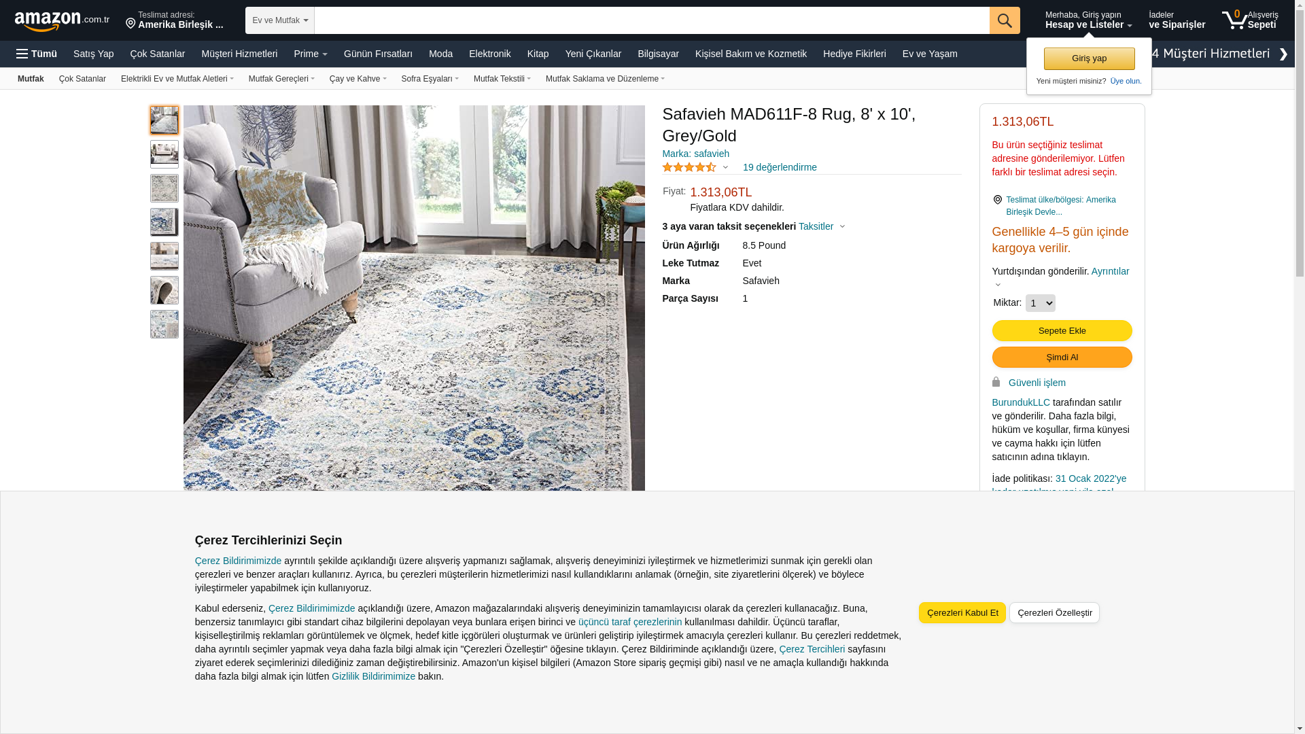Click the star rating icons
Viewport: 1305px width, 734px height.
pos(689,167)
